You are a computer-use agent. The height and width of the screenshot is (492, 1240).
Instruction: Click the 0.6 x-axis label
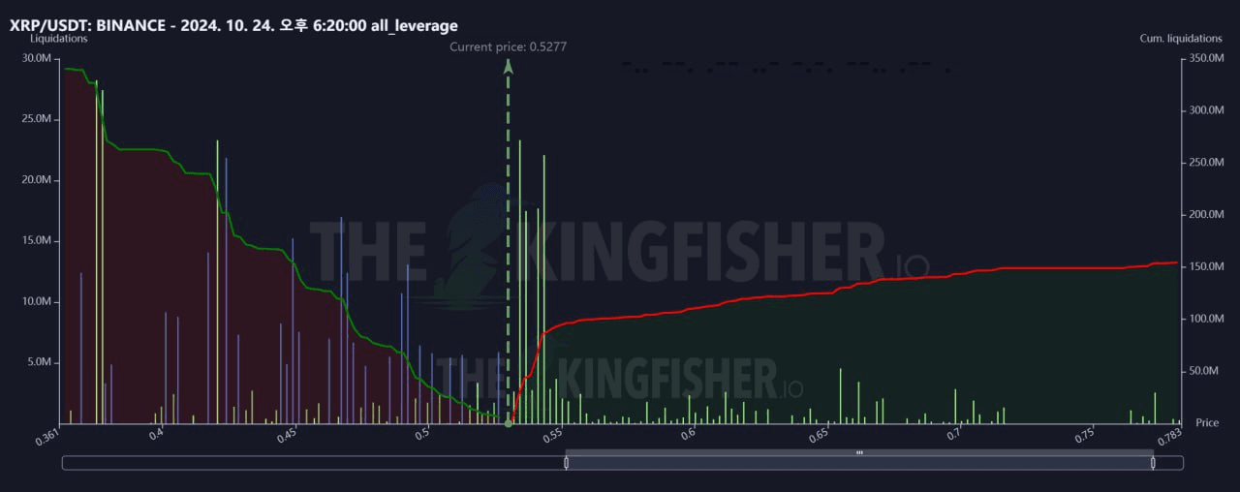688,434
